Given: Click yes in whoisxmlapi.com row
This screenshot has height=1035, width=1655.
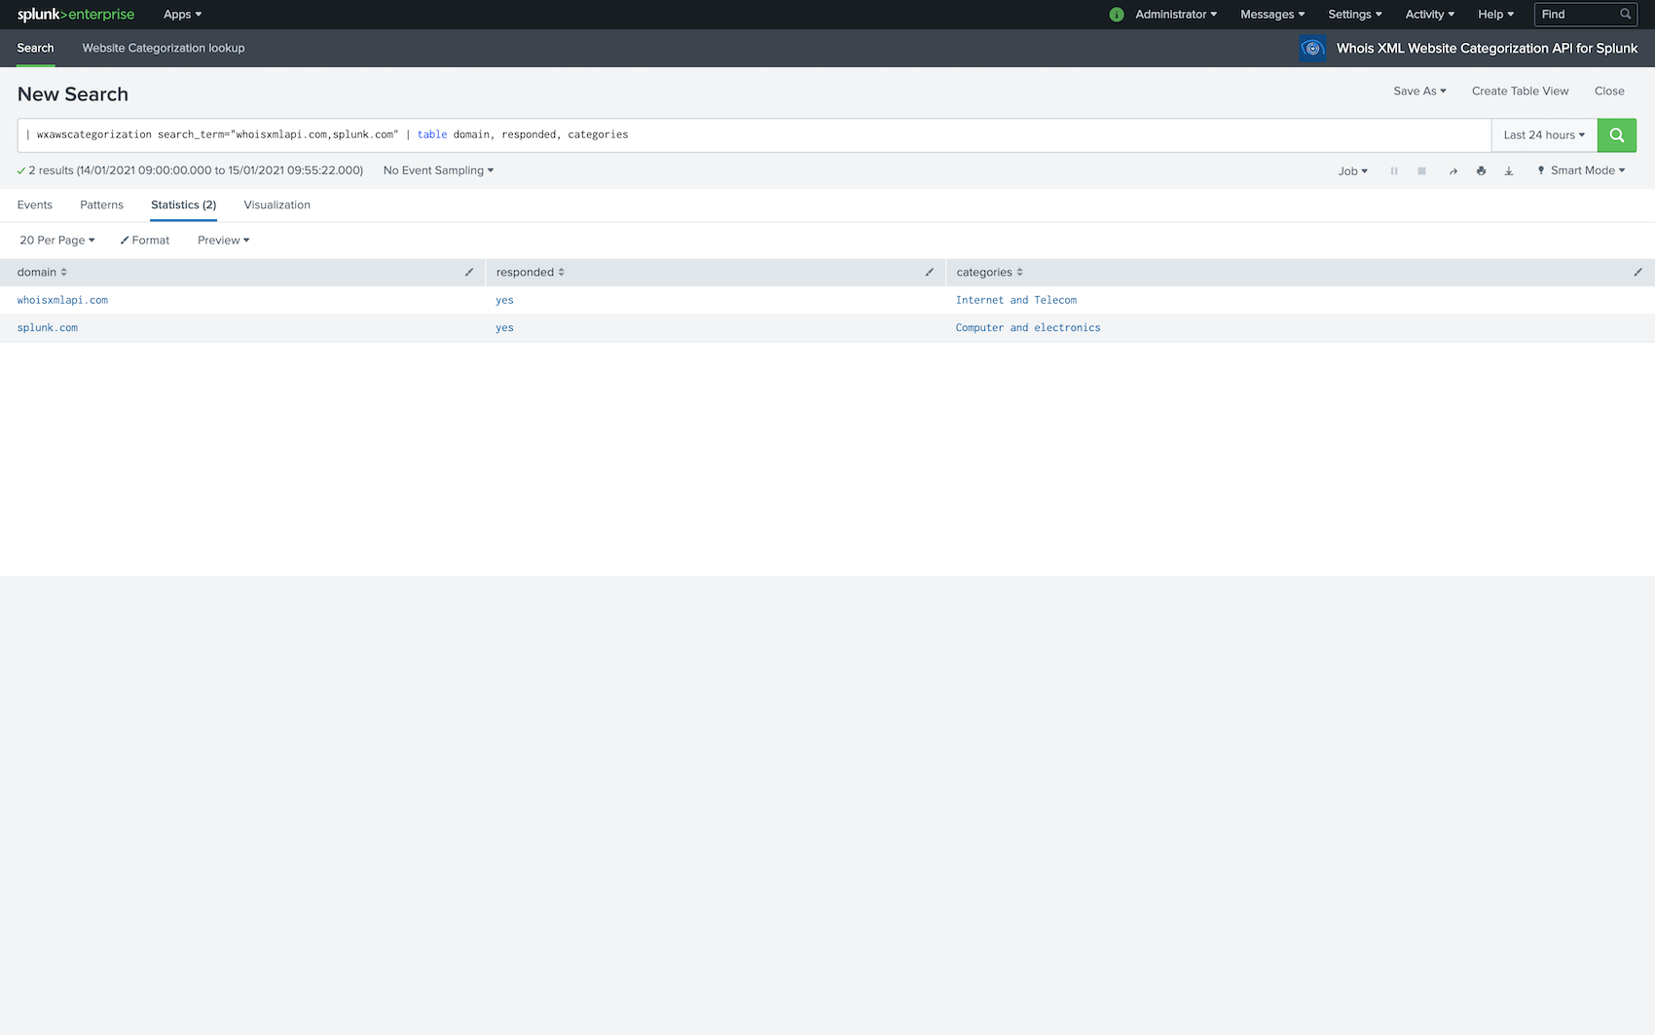Looking at the screenshot, I should (x=504, y=300).
